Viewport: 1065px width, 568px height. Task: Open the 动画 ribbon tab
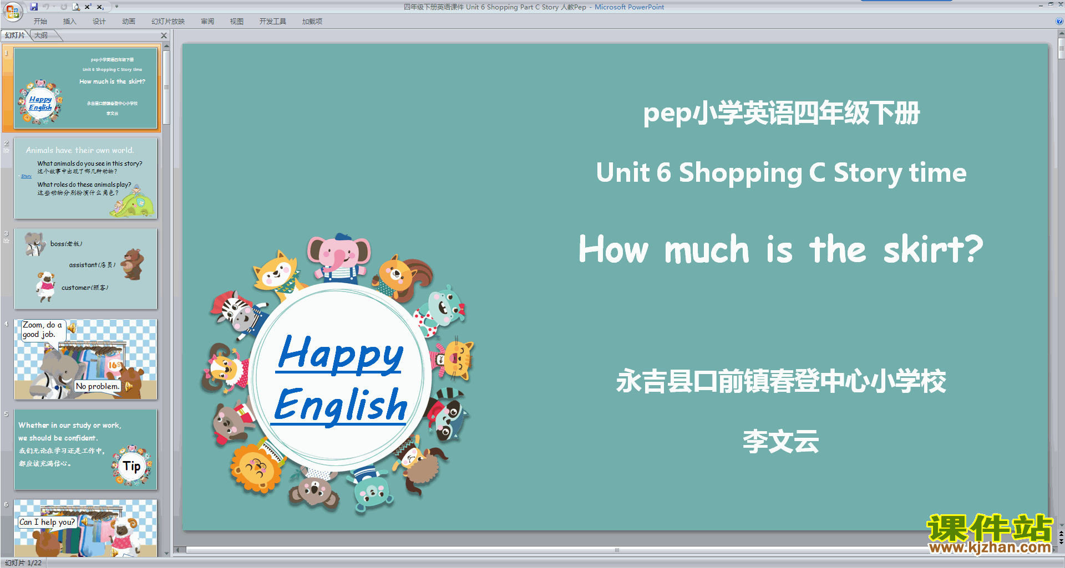[128, 21]
